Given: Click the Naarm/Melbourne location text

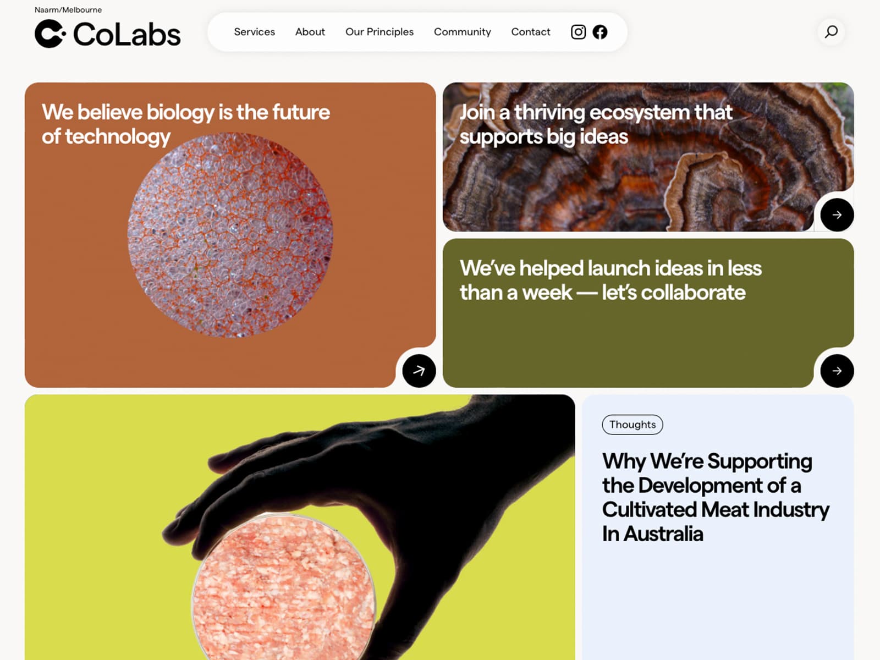Looking at the screenshot, I should (x=68, y=10).
